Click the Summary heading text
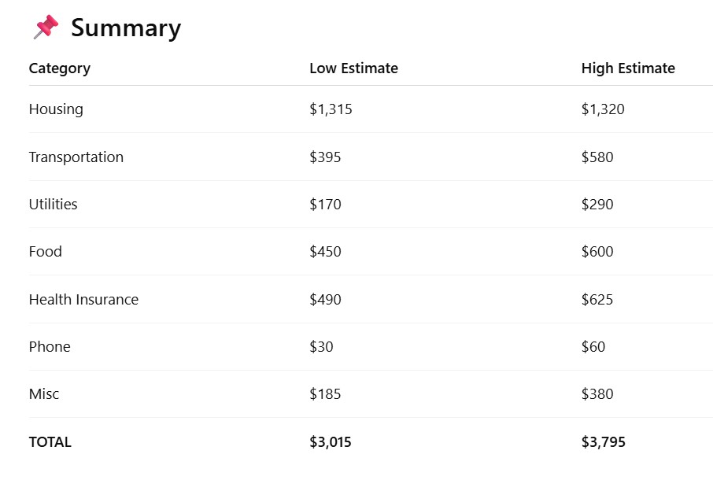This screenshot has width=713, height=480. click(x=126, y=28)
